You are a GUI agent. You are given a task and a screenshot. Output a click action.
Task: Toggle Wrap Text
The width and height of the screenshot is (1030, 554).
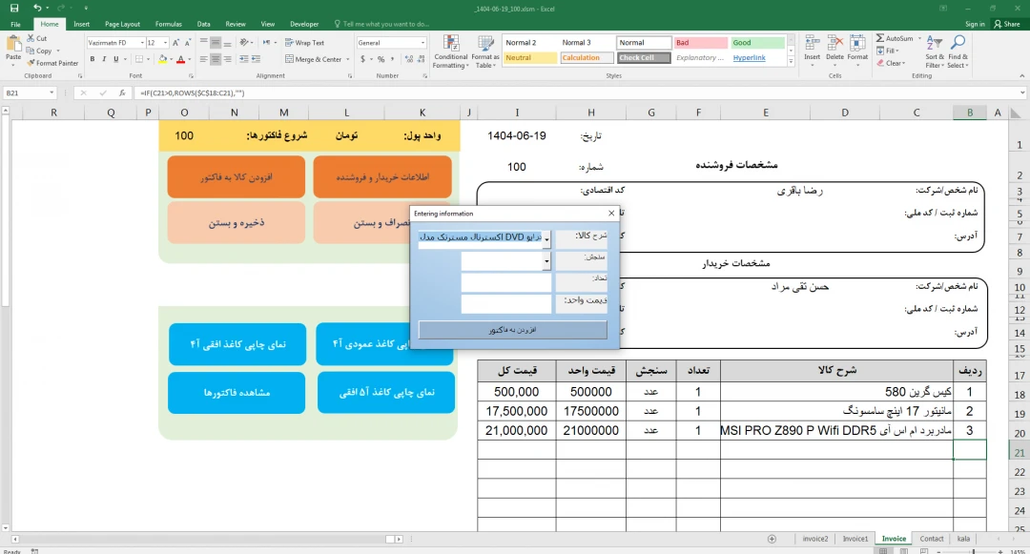click(x=305, y=43)
